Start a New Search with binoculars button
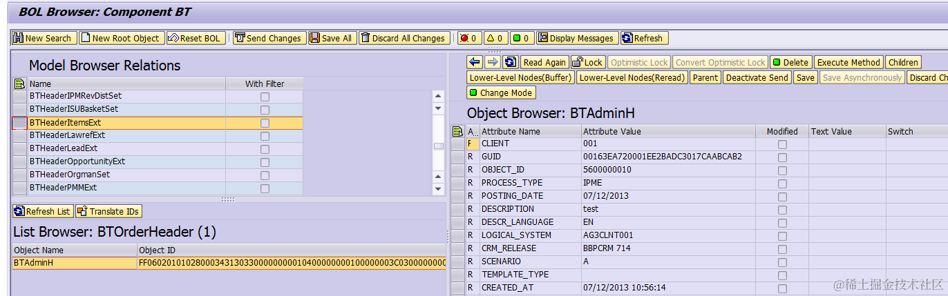The height and width of the screenshot is (296, 948). 44,38
